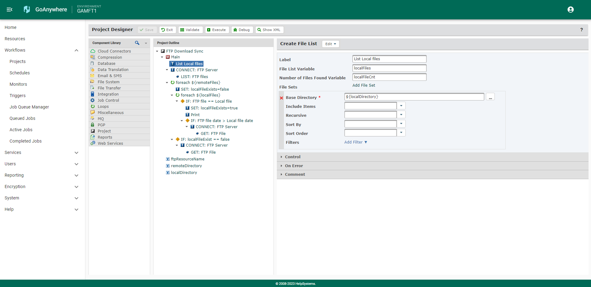
Task: Navigate to Active Jobs
Action: click(21, 130)
